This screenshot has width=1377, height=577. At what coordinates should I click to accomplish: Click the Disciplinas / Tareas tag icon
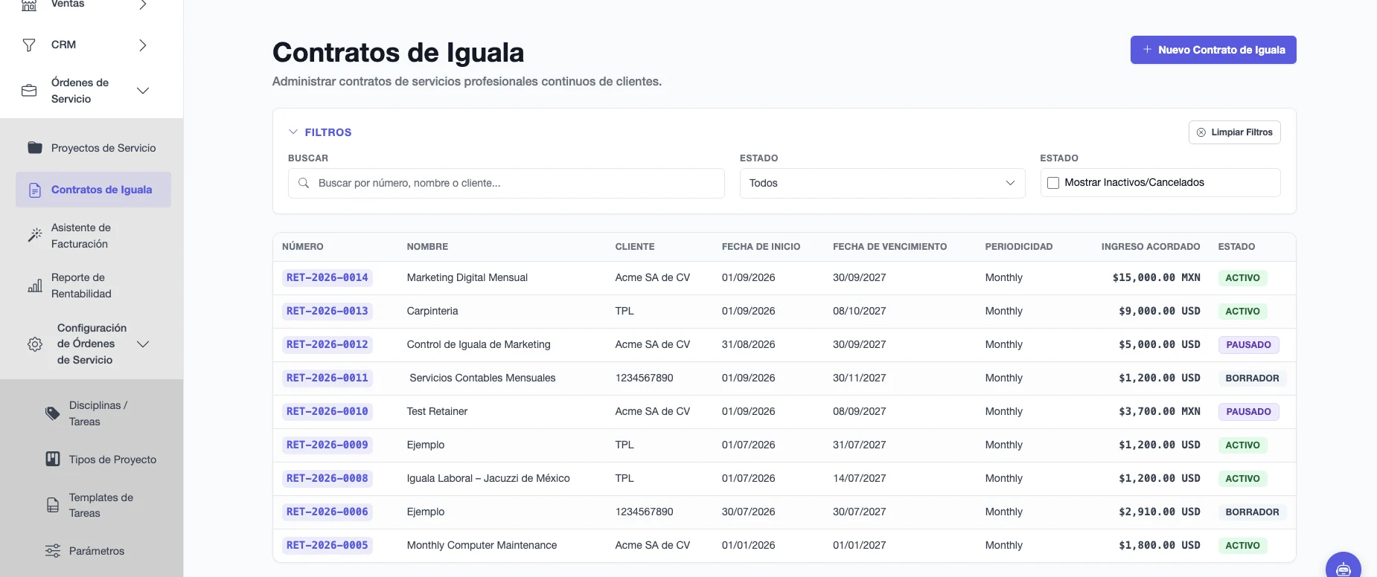click(x=53, y=413)
